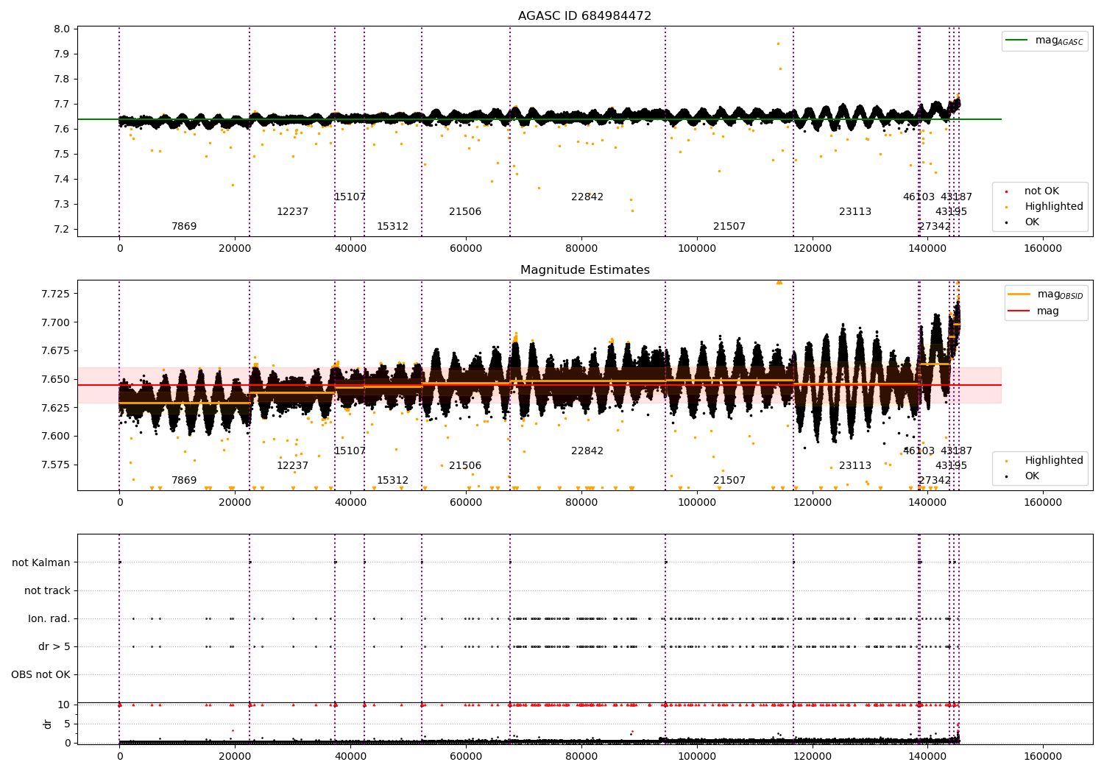Click the "AGASC ID 684984472" plot title

point(584,16)
